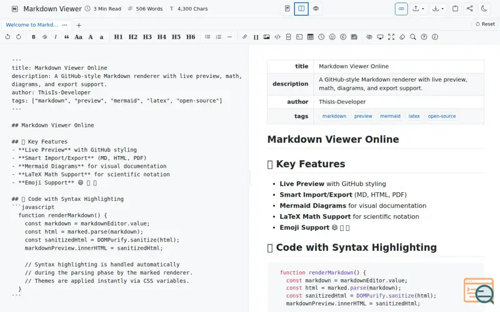Click the 'preview' tag in the preview
The image size is (500, 312).
pyautogui.click(x=363, y=116)
